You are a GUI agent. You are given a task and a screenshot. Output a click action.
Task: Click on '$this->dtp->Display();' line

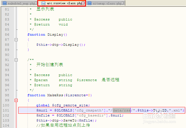pos(61,45)
